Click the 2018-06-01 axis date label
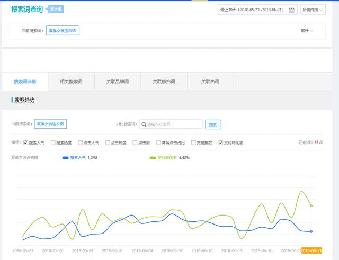Screen dimensions: 339x260 tap(112, 250)
